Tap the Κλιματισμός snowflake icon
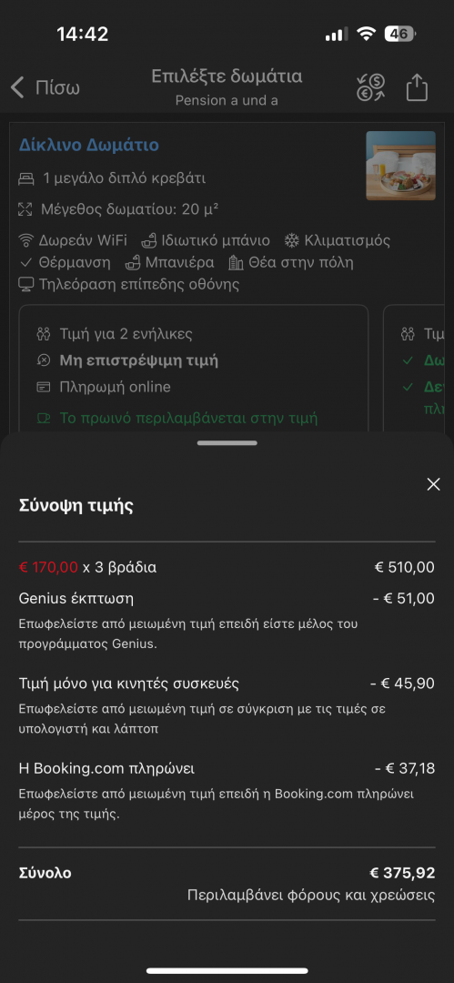The height and width of the screenshot is (983, 454). click(291, 240)
